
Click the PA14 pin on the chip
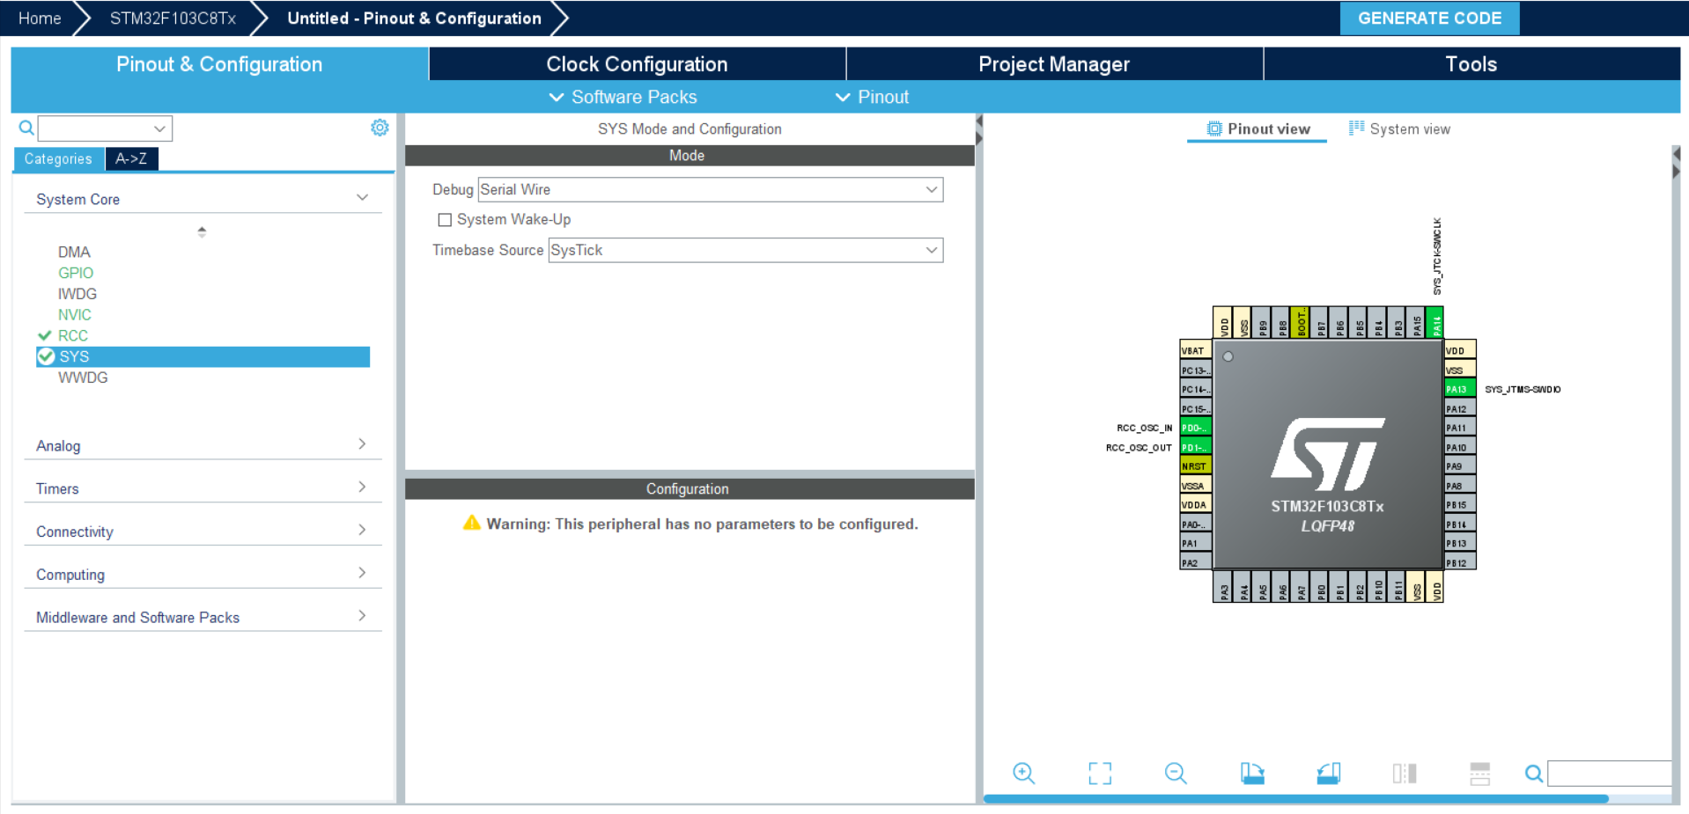1435,322
